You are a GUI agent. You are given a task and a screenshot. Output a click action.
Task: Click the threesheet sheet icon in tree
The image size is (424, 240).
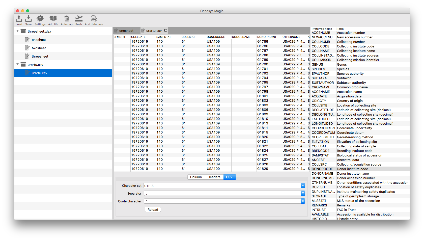pos(27,56)
